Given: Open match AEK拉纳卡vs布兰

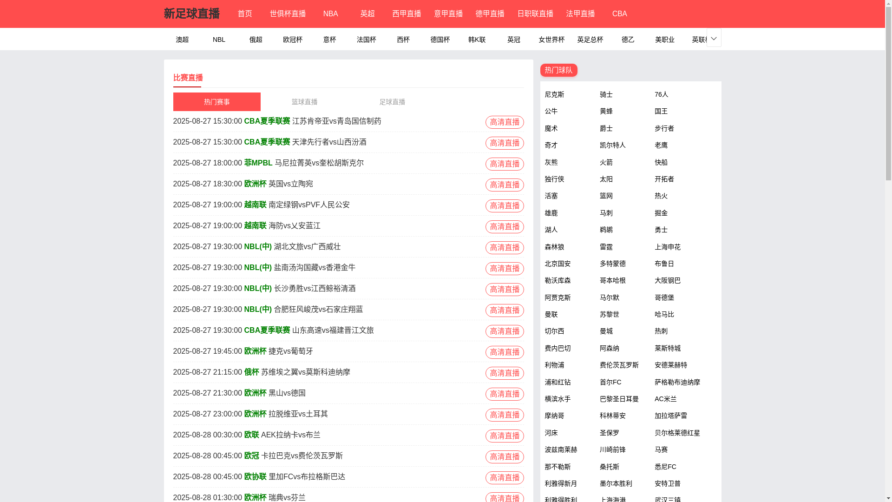Looking at the screenshot, I should pos(291,435).
